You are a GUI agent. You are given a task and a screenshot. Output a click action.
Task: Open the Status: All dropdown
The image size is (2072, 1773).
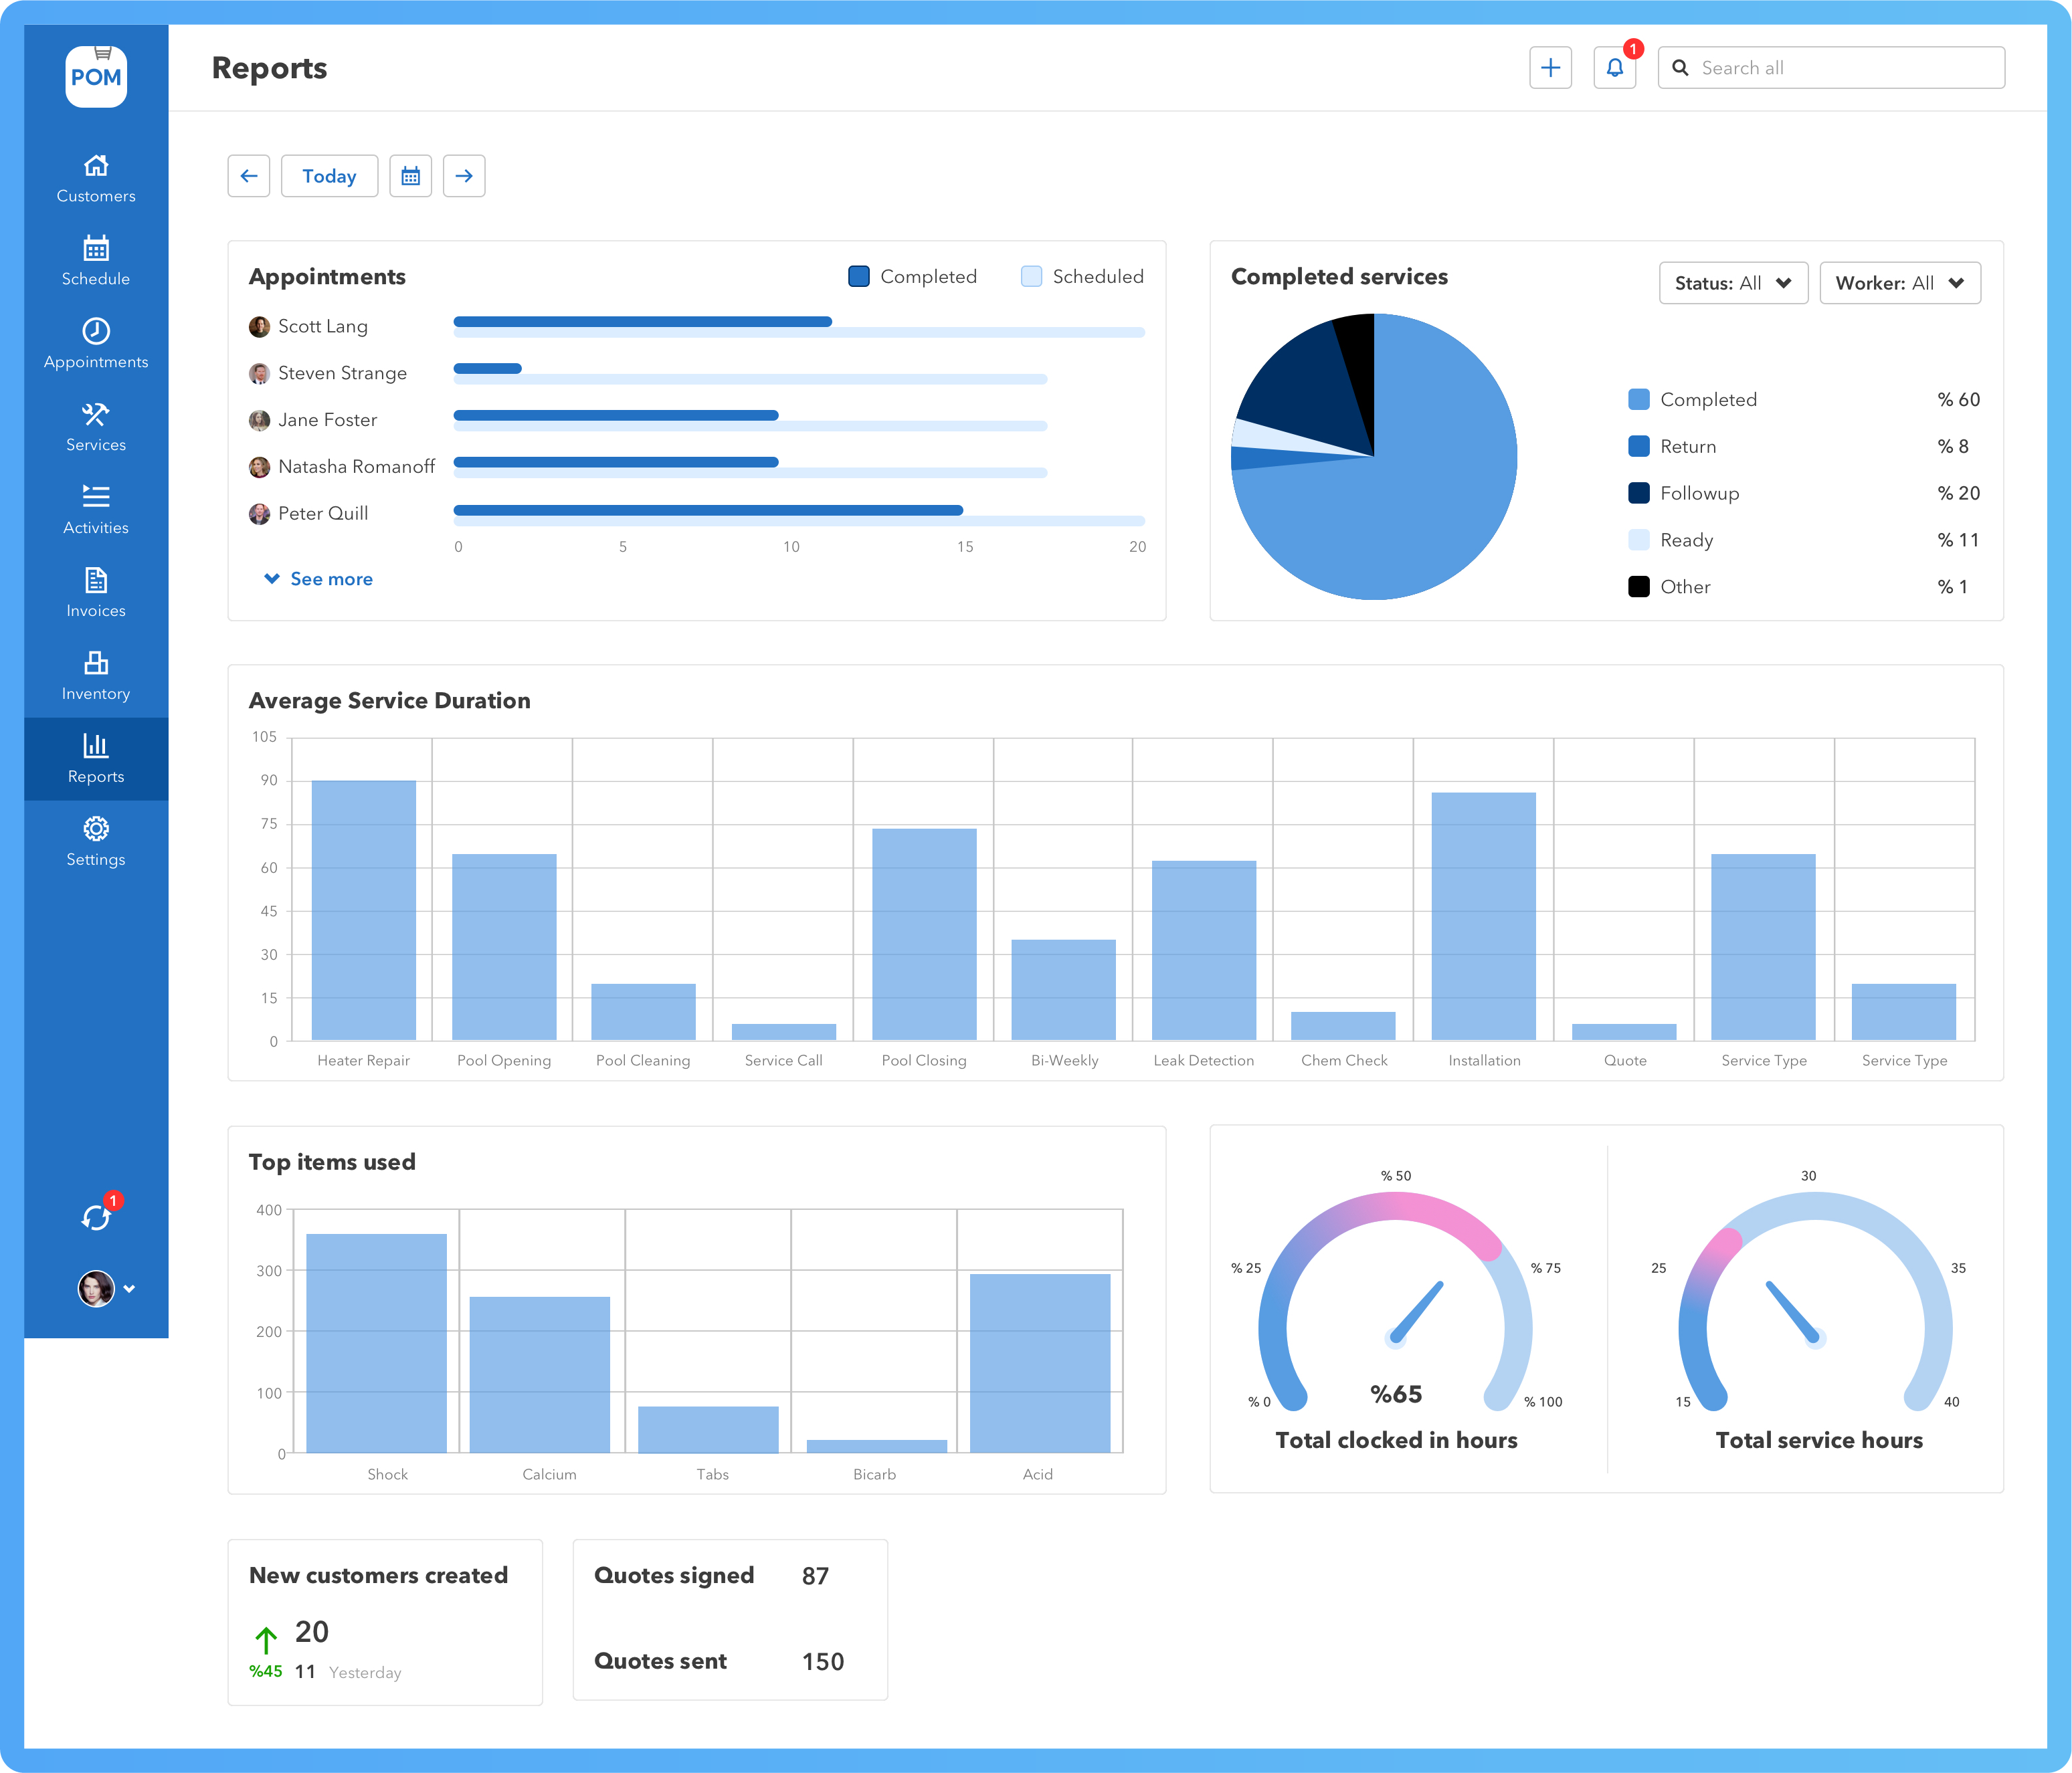pyautogui.click(x=1733, y=283)
